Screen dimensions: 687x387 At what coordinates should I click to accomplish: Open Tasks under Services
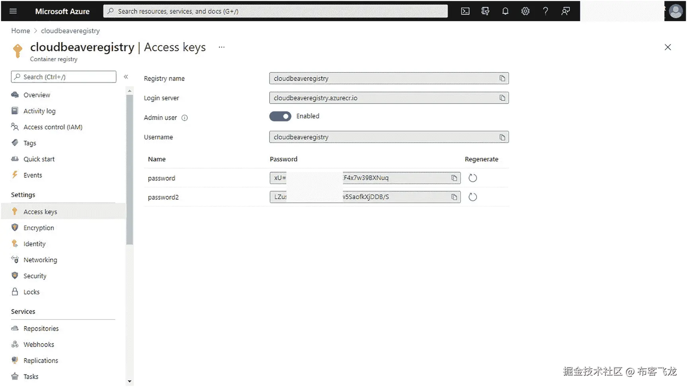tap(31, 377)
